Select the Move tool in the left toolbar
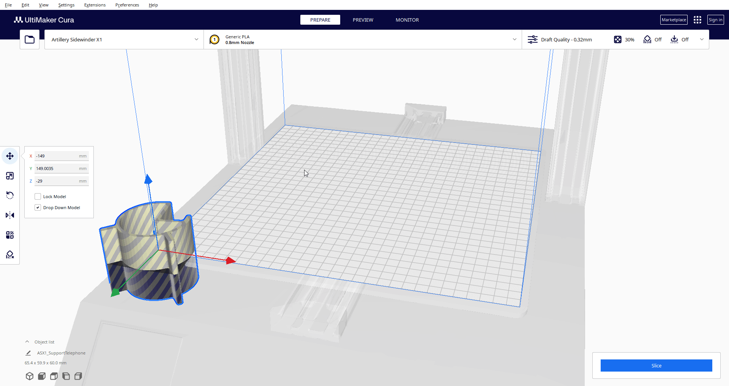 pos(10,156)
